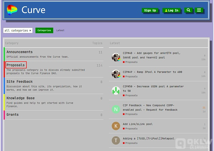Click the T avatar on TUSD Metapool topic
214x151 pixels.
tap(116, 140)
